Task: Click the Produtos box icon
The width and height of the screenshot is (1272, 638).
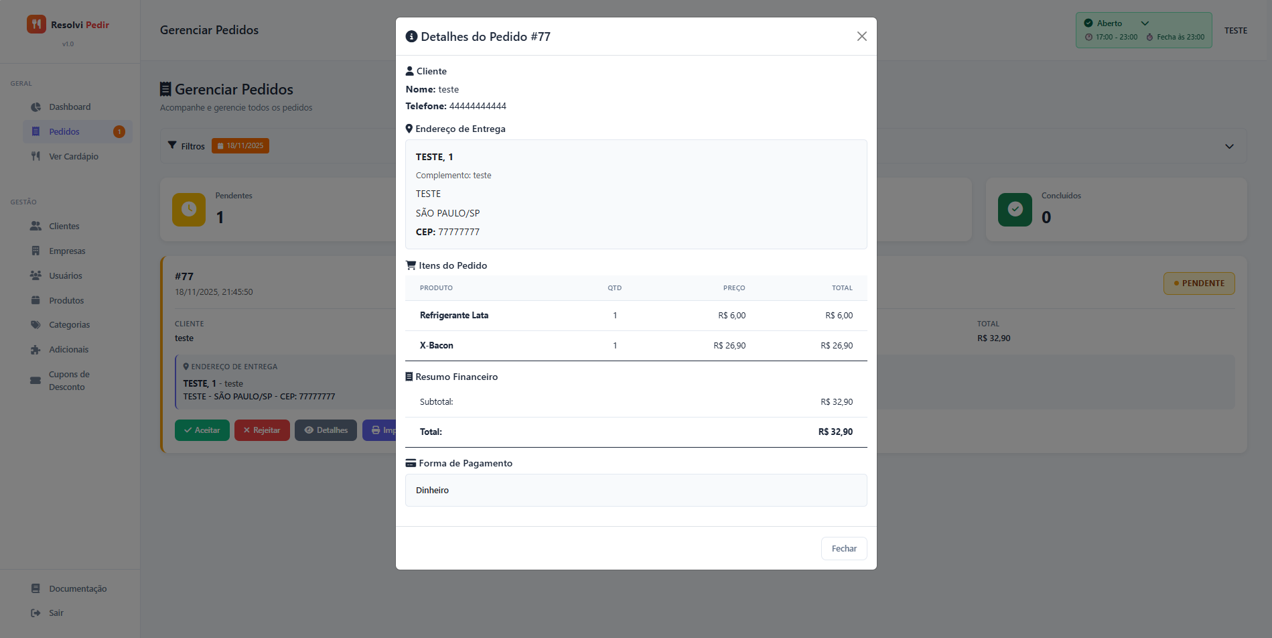Action: (x=36, y=301)
